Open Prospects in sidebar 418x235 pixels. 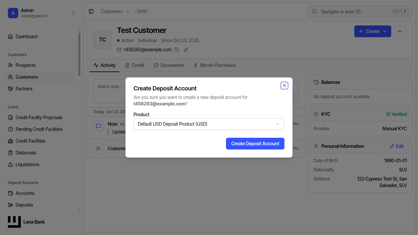40,65
